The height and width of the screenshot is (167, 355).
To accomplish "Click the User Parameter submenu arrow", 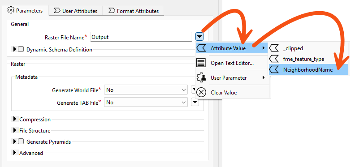I will coord(263,77).
